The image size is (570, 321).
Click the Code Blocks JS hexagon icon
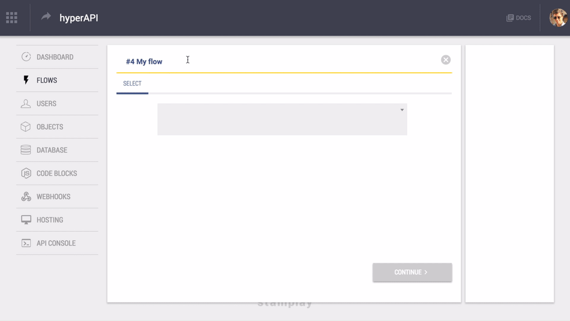(26, 173)
